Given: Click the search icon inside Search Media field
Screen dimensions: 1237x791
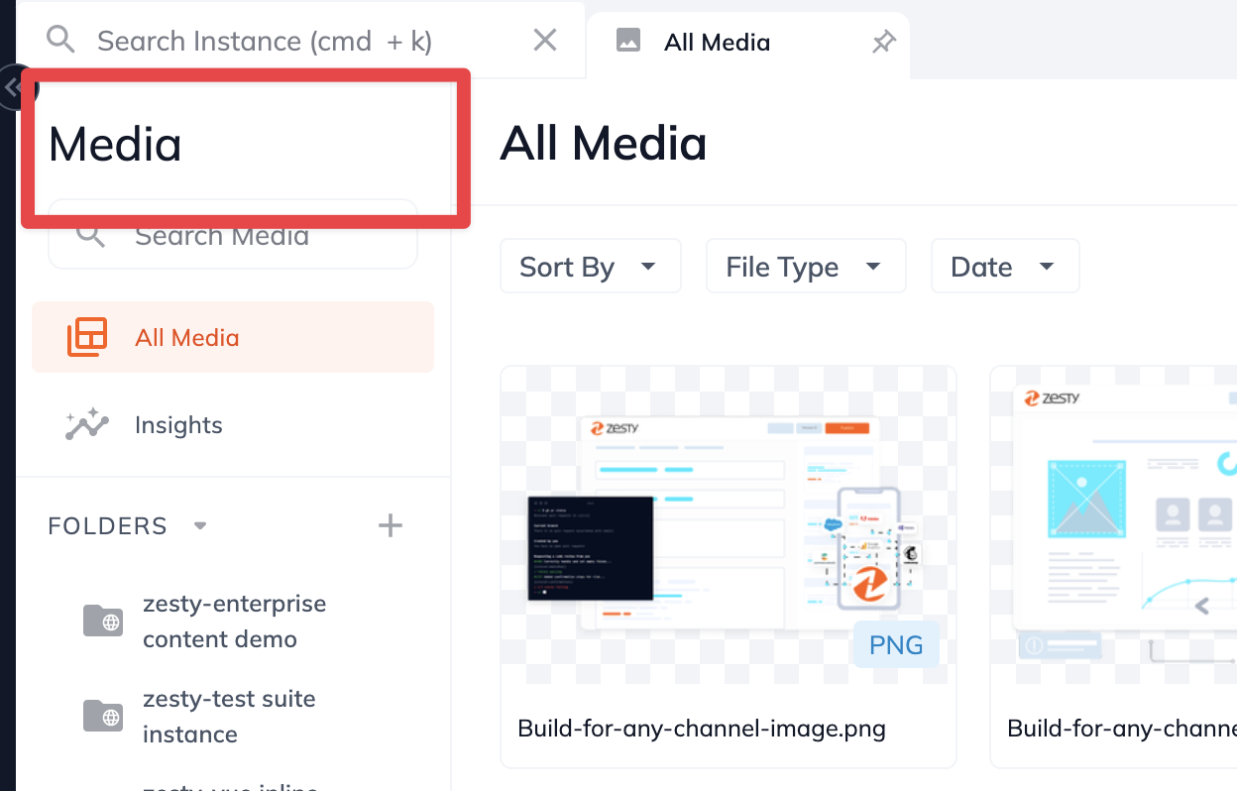Looking at the screenshot, I should (89, 235).
